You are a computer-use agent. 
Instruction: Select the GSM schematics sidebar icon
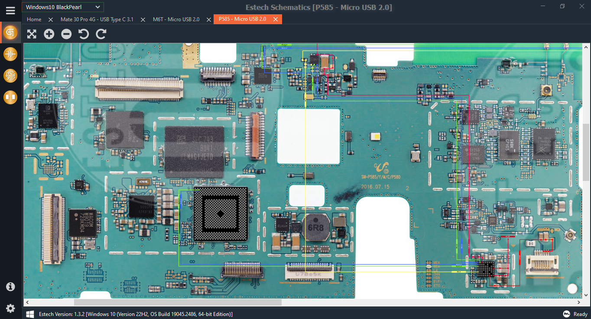tap(10, 32)
